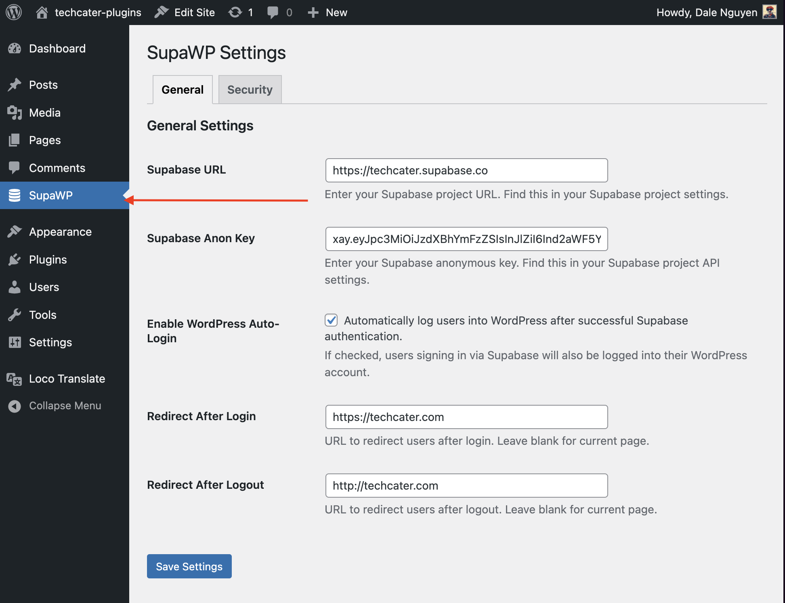Viewport: 785px width, 603px height.
Task: Open the Tools wrench icon
Action: point(15,315)
